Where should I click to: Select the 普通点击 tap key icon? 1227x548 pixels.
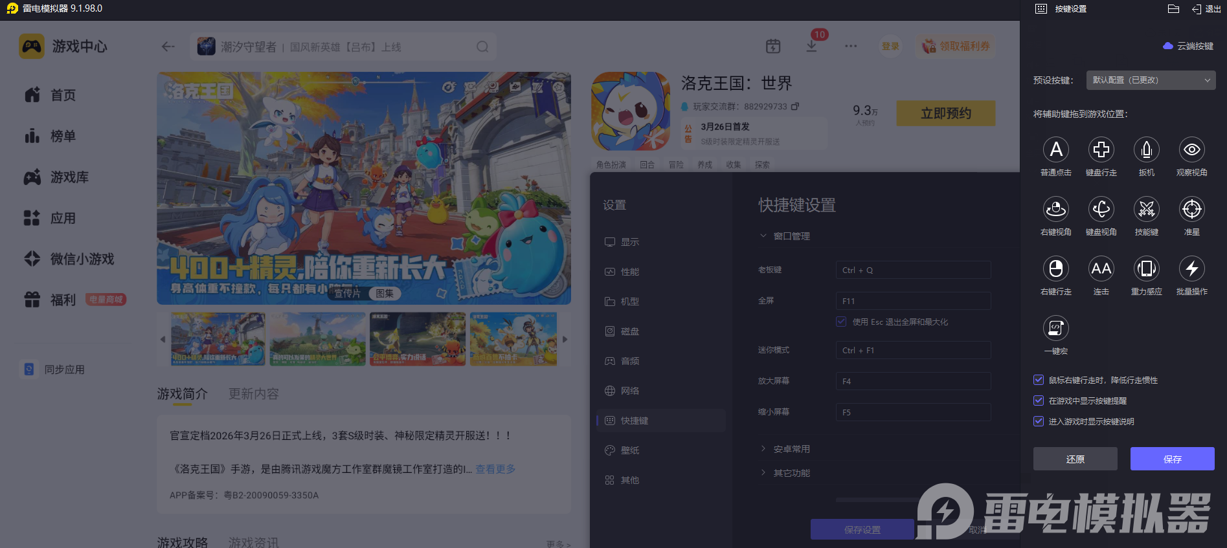pyautogui.click(x=1055, y=150)
